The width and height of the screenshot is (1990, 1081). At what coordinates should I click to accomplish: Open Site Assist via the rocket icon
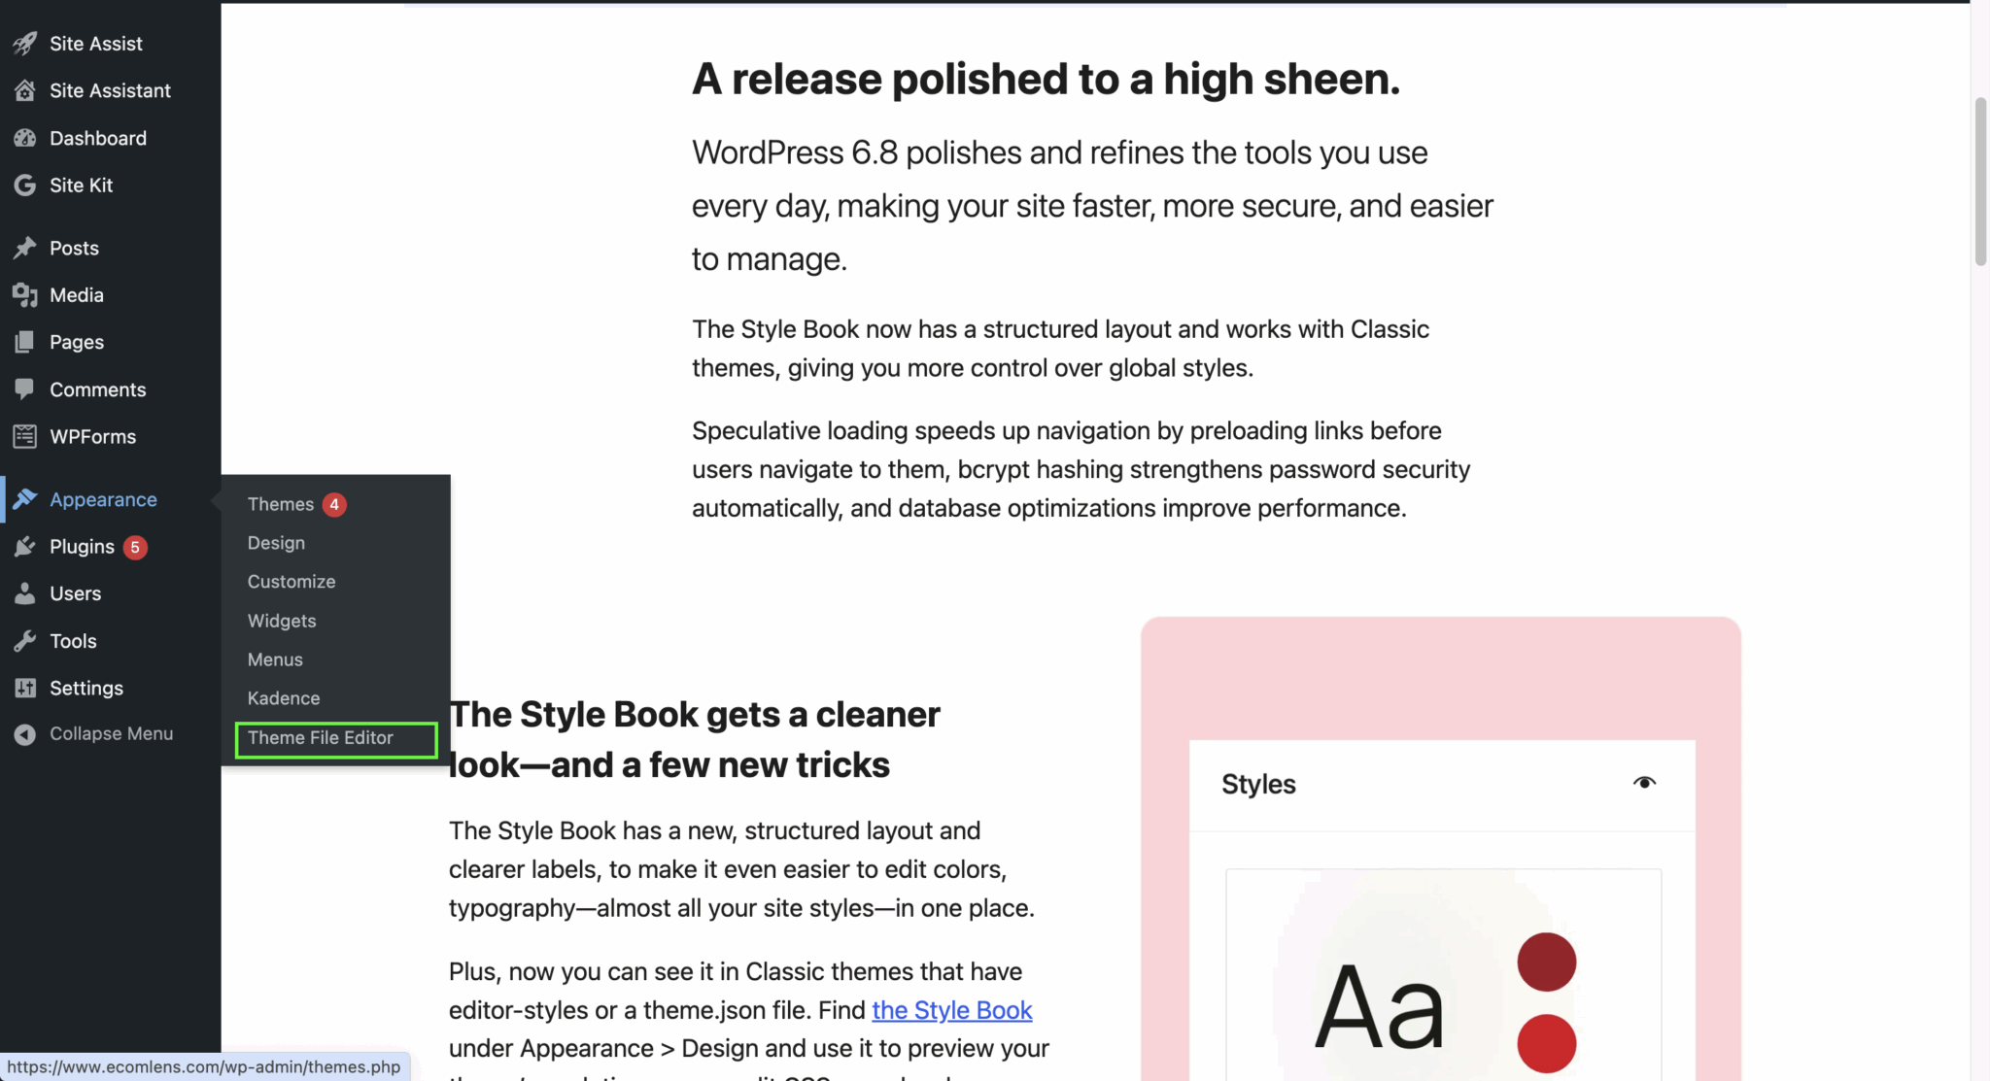[x=24, y=43]
